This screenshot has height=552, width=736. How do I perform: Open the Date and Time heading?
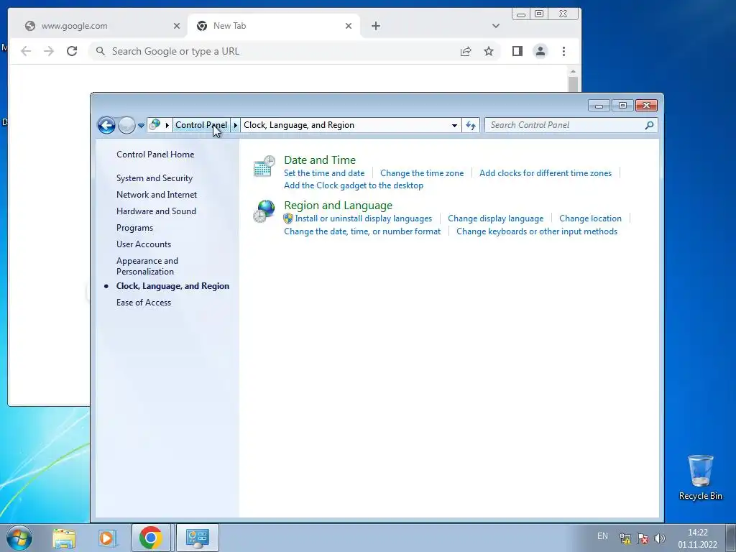tap(320, 160)
